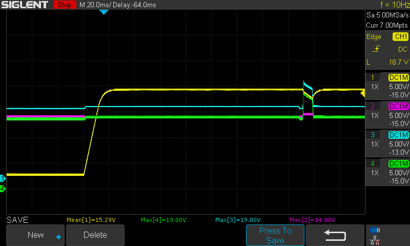This screenshot has height=246, width=410.
Task: Click the network disconnected status icon
Action: 375,240
